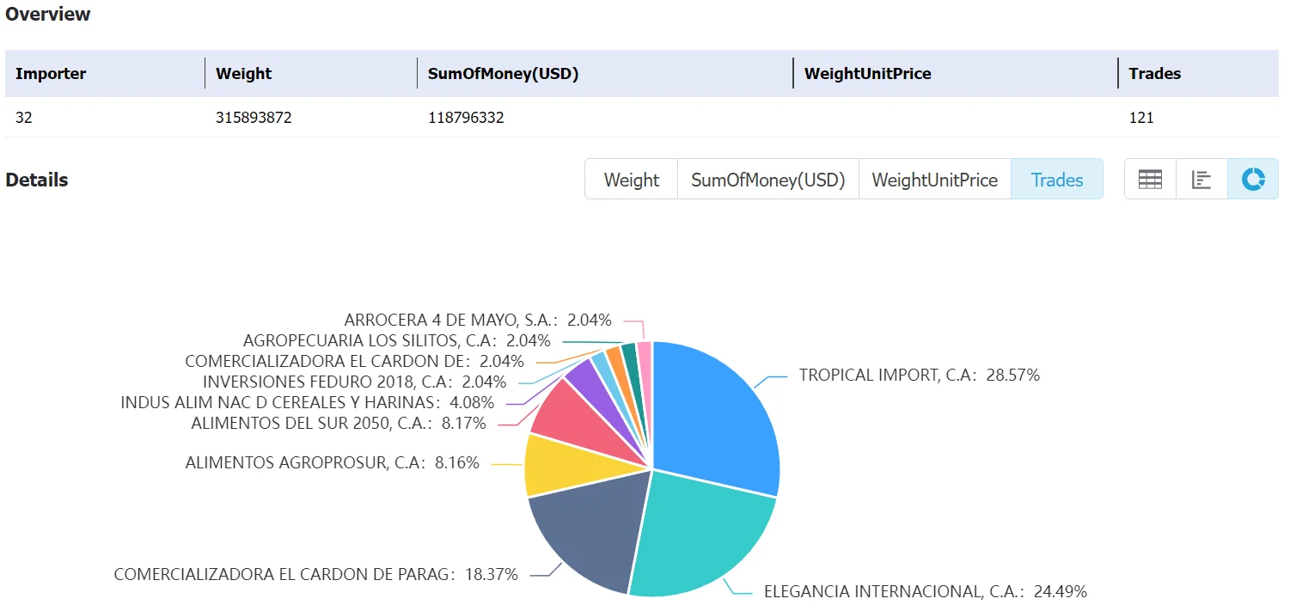Click the INVERSIONES FEDURO 2018 2.04% label
The width and height of the screenshot is (1290, 611).
pyautogui.click(x=355, y=382)
